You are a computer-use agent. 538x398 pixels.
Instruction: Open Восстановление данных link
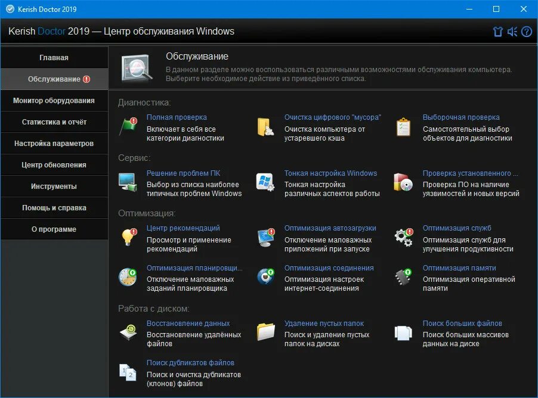click(188, 324)
